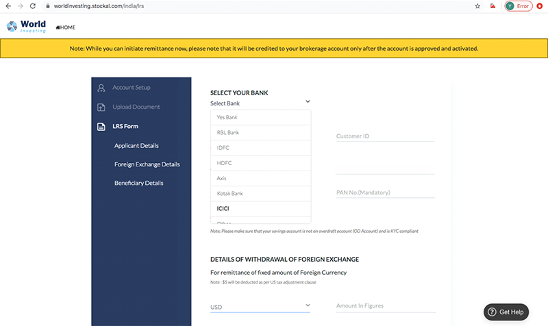The height and width of the screenshot is (326, 548).
Task: Bookmark this page with star icon
Action: (x=477, y=5)
